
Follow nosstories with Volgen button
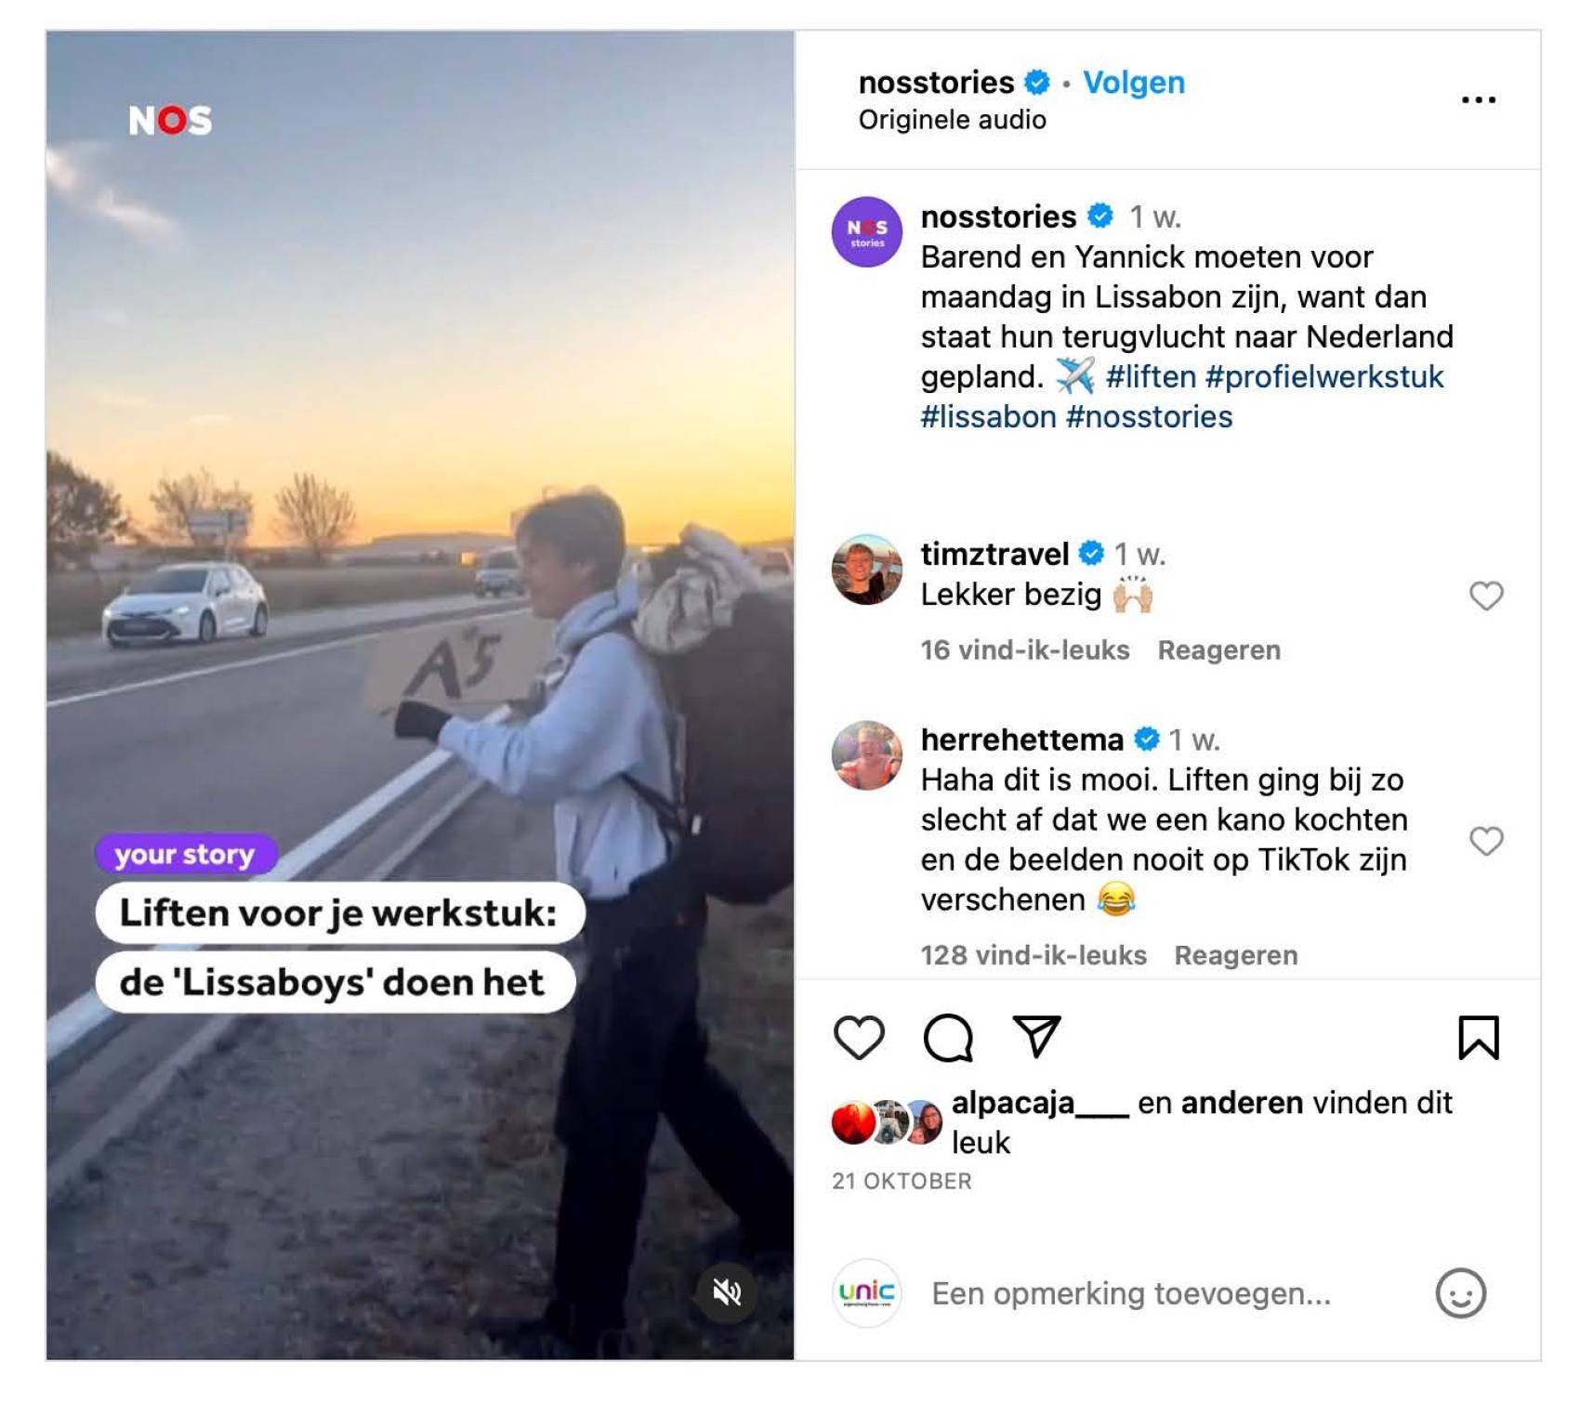[x=1134, y=83]
